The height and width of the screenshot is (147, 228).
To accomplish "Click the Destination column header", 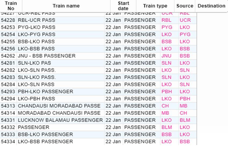I will click(211, 6).
